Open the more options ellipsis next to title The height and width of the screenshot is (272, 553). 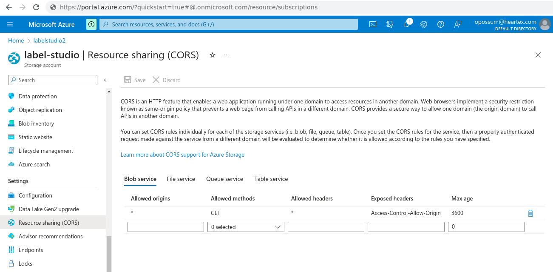tap(226, 55)
